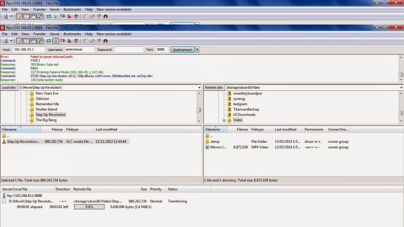Toggle message log in background FileZilla window
The image size is (404, 227).
pos(19,16)
